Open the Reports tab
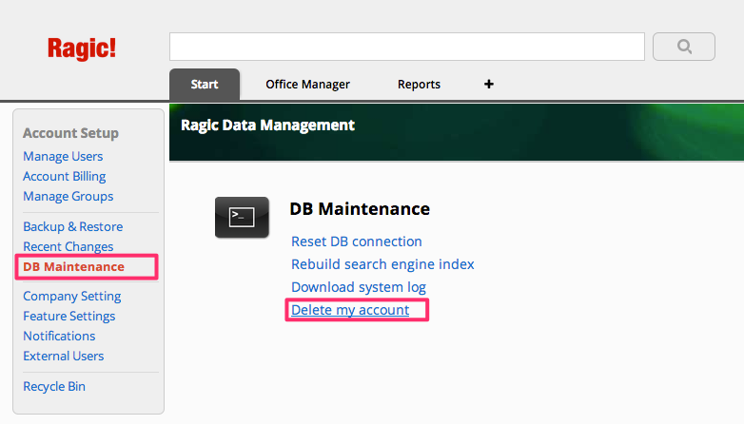744x425 pixels. pos(419,85)
